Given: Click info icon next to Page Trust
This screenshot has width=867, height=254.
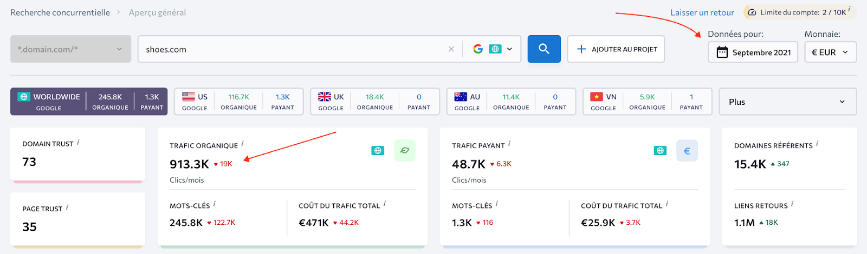Looking at the screenshot, I should [67, 207].
